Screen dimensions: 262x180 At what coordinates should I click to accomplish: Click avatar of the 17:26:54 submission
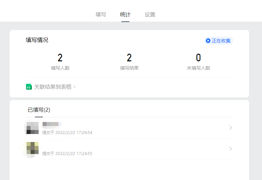click(32, 128)
